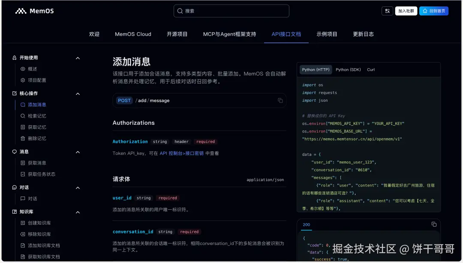Switch code sample to Curl
Viewport: 463px width, 263px height.
click(371, 70)
